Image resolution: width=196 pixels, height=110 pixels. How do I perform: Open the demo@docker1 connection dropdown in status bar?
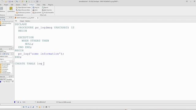36,102
